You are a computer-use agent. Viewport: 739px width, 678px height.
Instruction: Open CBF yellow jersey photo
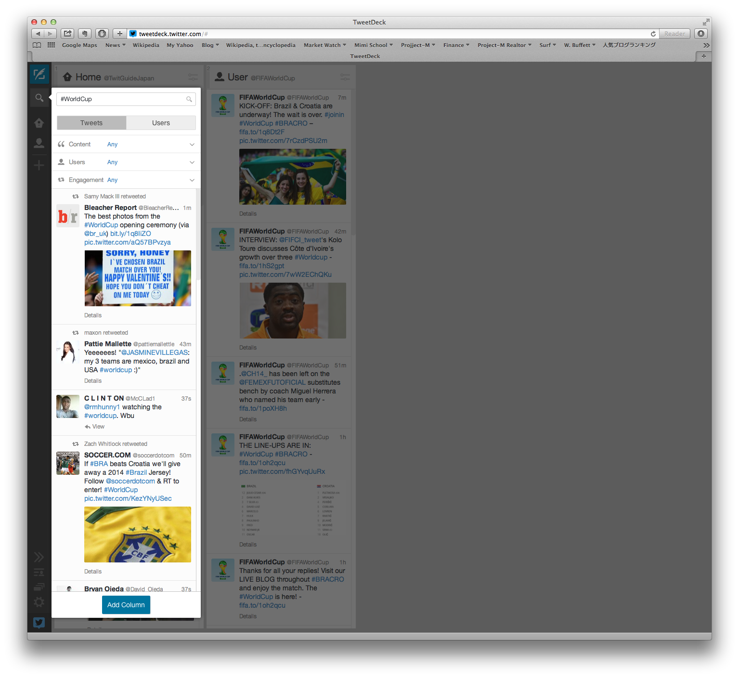coord(138,535)
